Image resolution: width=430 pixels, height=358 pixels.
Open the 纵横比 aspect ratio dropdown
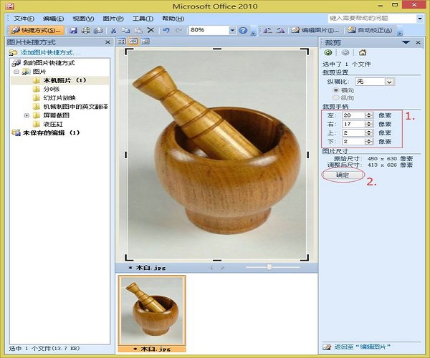pyautogui.click(x=390, y=82)
